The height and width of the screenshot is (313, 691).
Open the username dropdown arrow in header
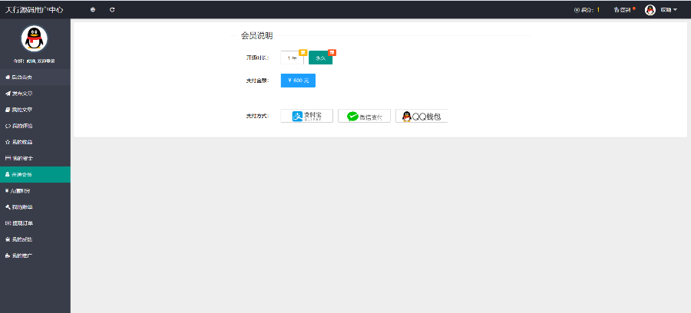[675, 9]
